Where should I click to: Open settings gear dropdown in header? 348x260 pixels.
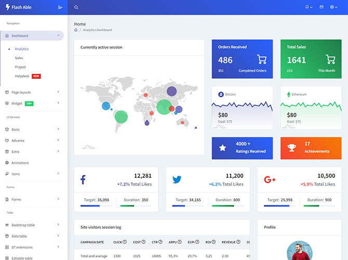tap(333, 7)
